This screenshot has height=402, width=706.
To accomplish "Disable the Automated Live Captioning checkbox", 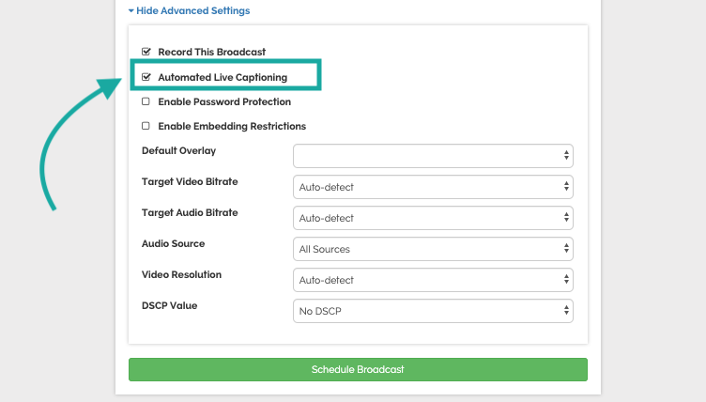I will pyautogui.click(x=146, y=77).
